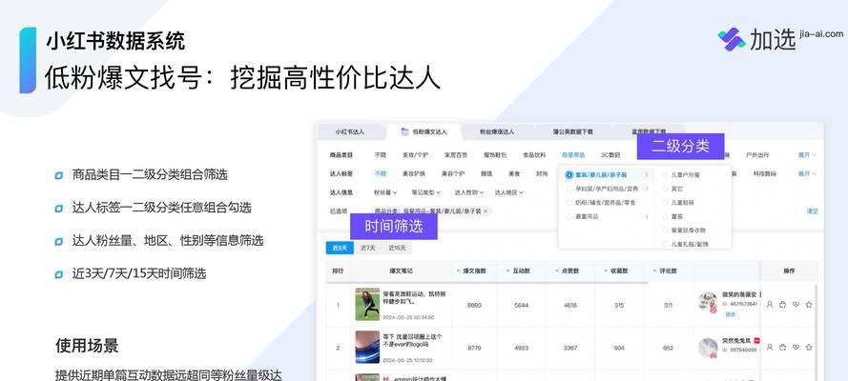Select 服饰鞋包 product category
This screenshot has height=381, width=848.
(x=495, y=155)
